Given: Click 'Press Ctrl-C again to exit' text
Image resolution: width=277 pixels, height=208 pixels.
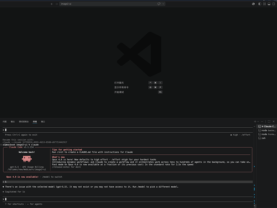Looking at the screenshot, I should (x=21, y=135).
